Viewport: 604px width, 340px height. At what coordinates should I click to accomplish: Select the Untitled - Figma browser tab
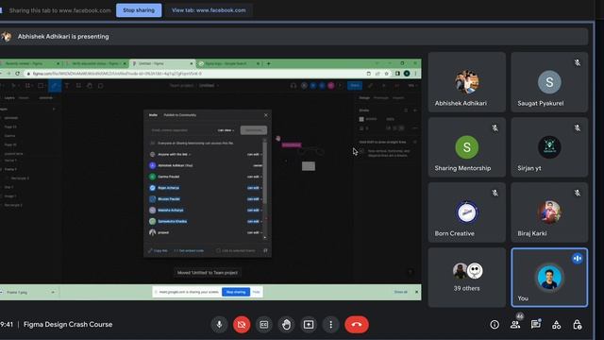click(162, 63)
